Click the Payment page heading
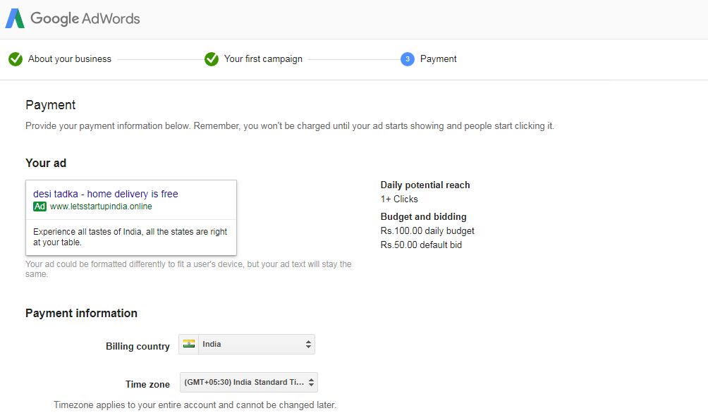The image size is (708, 413). click(51, 105)
